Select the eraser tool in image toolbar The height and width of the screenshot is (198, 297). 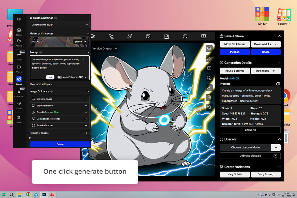[111, 36]
